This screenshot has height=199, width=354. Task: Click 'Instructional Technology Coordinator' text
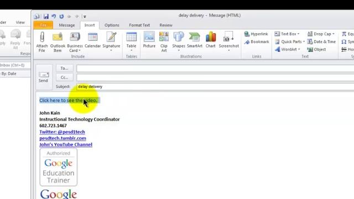pyautogui.click(x=80, y=119)
